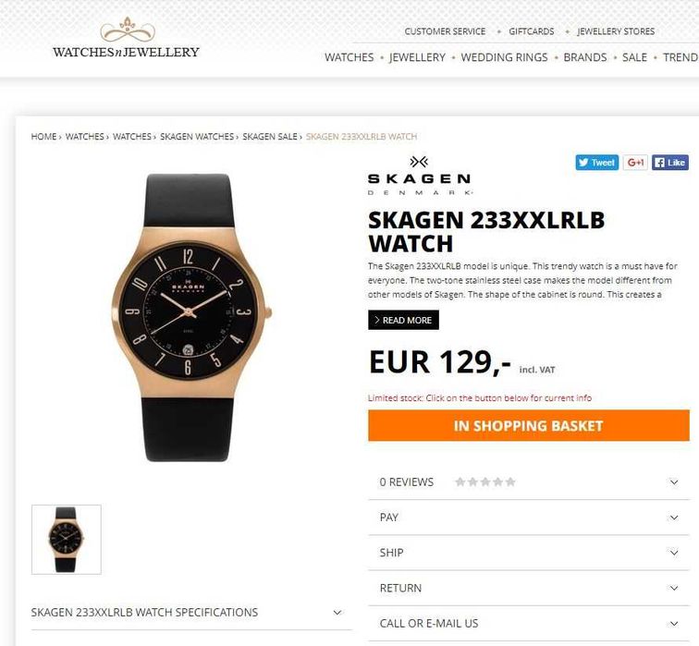Viewport: 699px width, 646px height.
Task: Open the Brands menu item
Action: 585,57
